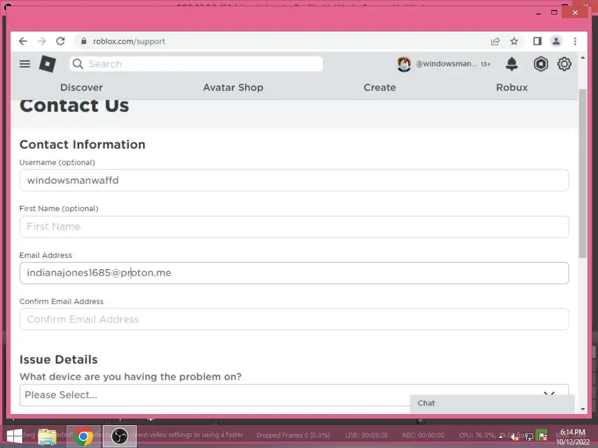Switch to Chrome in the taskbar

[x=83, y=436]
